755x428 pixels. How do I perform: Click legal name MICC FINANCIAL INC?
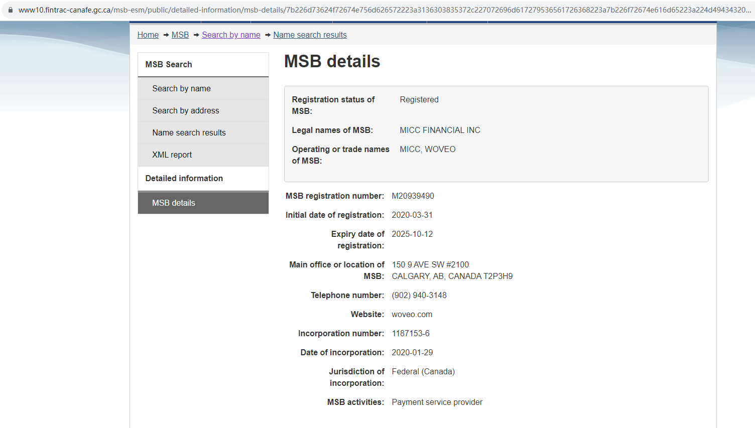tap(440, 130)
